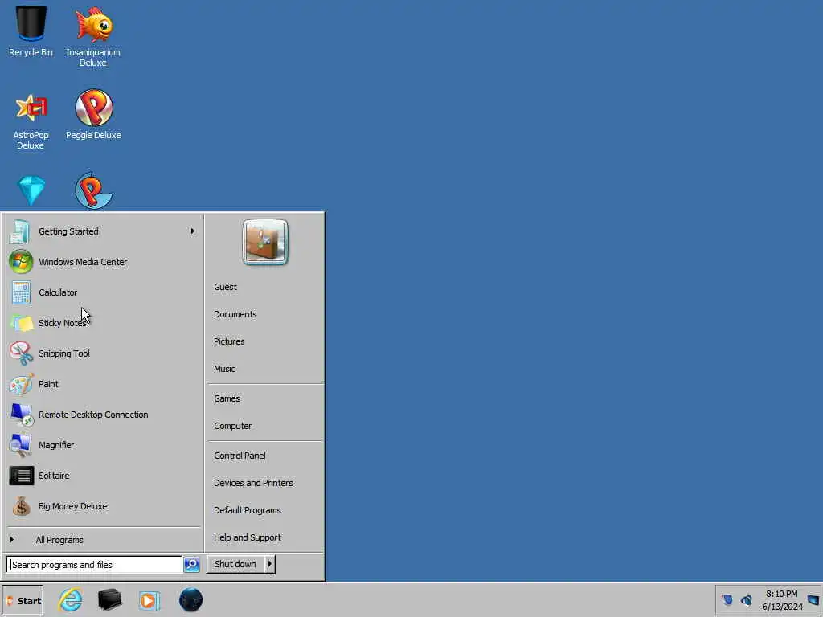Click the Magnifier icon

click(21, 445)
